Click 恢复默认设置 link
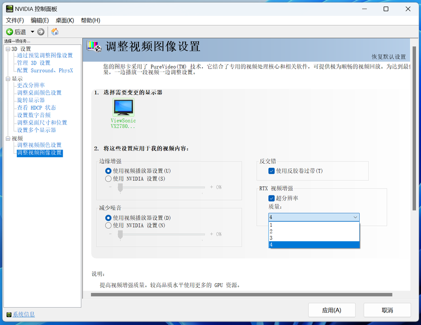The height and width of the screenshot is (325, 421). click(x=389, y=57)
